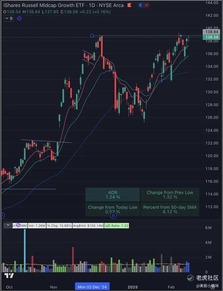Select the % Chg: 15.88% legend label
This screenshot has width=223, height=291.
(x=59, y=226)
